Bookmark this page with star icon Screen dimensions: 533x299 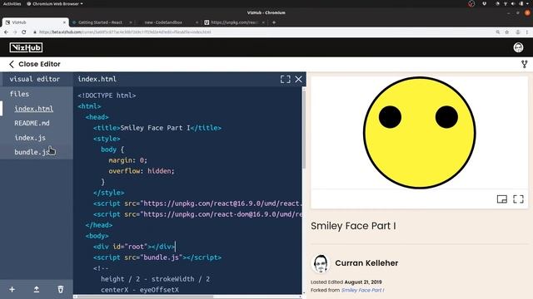507,32
